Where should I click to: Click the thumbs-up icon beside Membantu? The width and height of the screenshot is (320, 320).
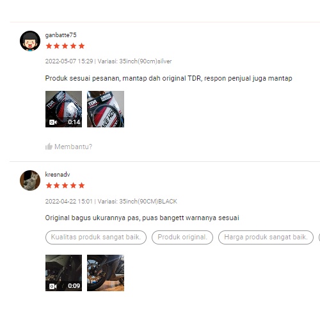coord(49,147)
